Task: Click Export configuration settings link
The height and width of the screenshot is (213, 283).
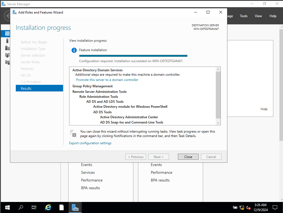Action: tap(90, 143)
